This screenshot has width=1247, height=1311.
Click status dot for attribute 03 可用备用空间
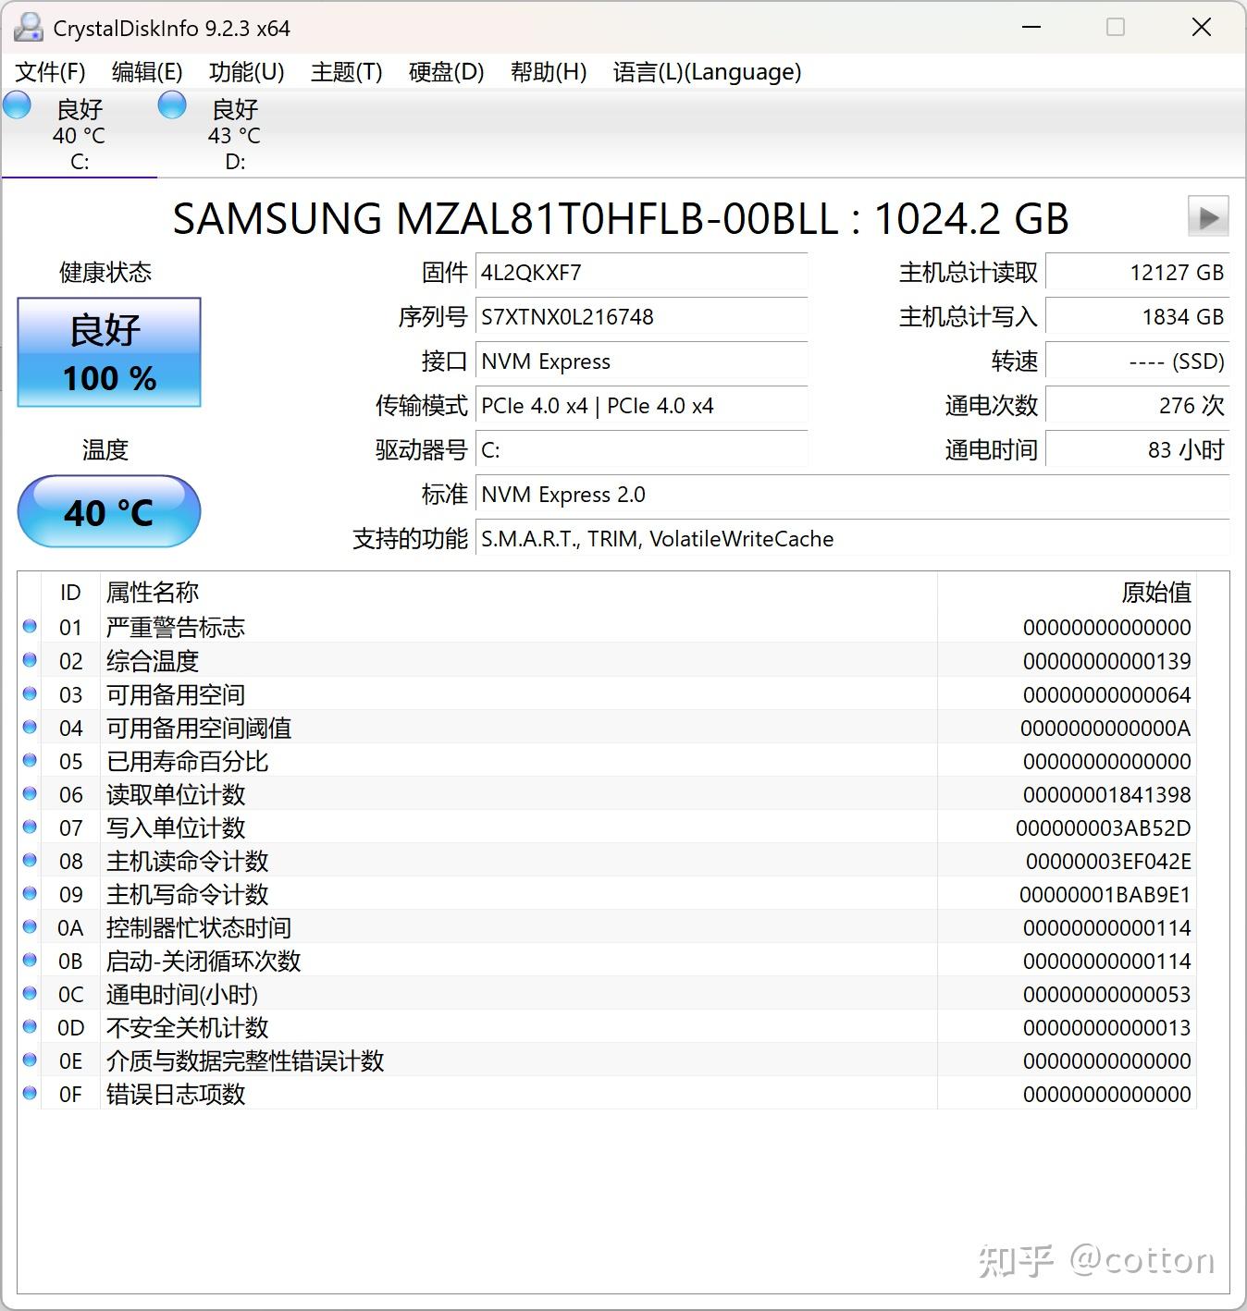(30, 693)
